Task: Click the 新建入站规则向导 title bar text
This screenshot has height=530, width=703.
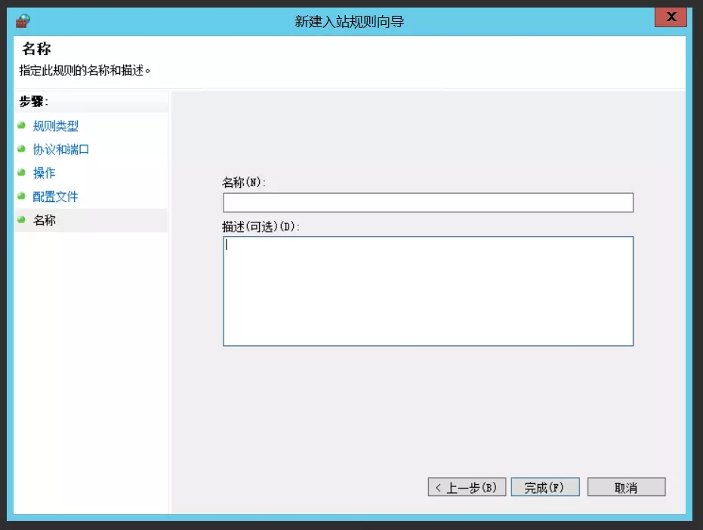Action: coord(349,22)
